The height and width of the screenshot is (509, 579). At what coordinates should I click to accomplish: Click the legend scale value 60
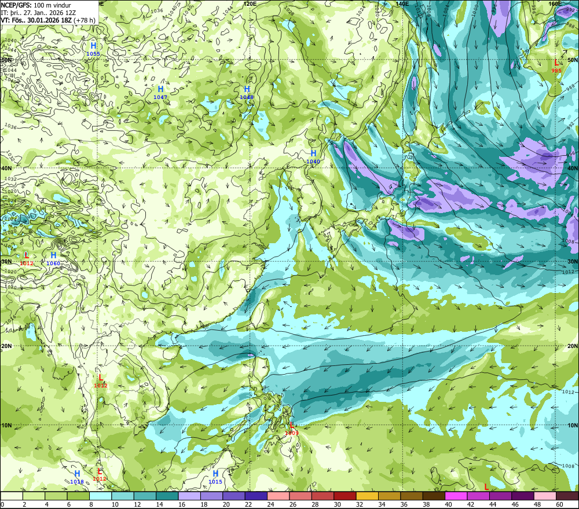559,504
